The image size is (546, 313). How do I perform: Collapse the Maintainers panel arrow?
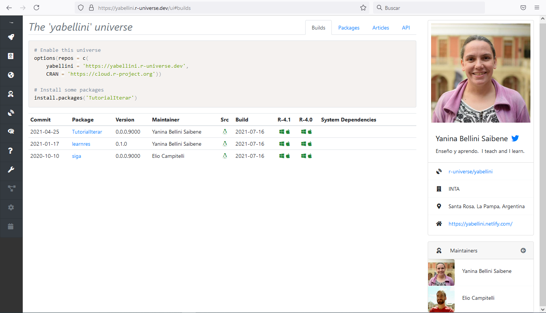tap(523, 251)
